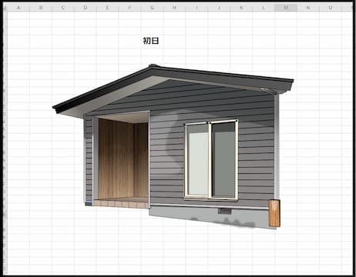Select highlighted column M header

click(x=286, y=8)
